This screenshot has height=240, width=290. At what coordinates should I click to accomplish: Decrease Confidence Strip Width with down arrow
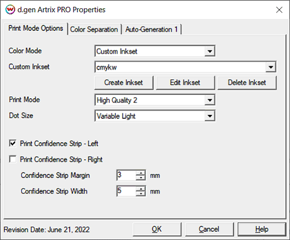141,194
